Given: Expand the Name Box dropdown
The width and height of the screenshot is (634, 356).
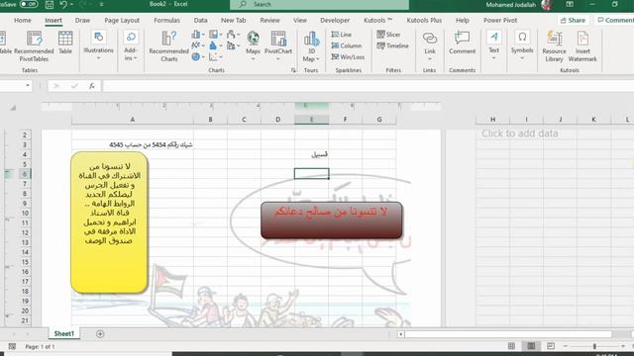Looking at the screenshot, I should pos(28,86).
